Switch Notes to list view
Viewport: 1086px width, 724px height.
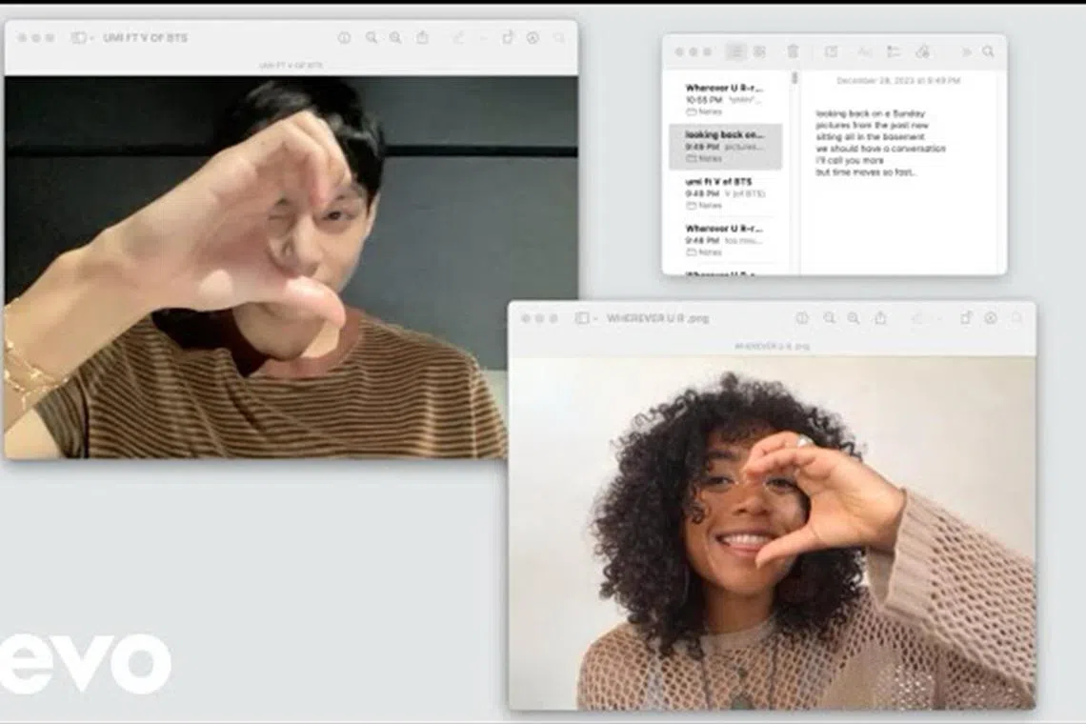point(735,51)
